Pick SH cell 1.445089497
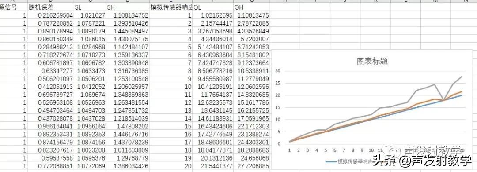477x172 pixels. [128, 31]
